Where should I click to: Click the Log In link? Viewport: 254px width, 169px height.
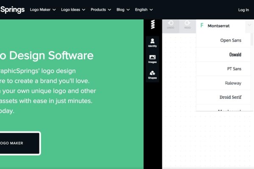(243, 10)
